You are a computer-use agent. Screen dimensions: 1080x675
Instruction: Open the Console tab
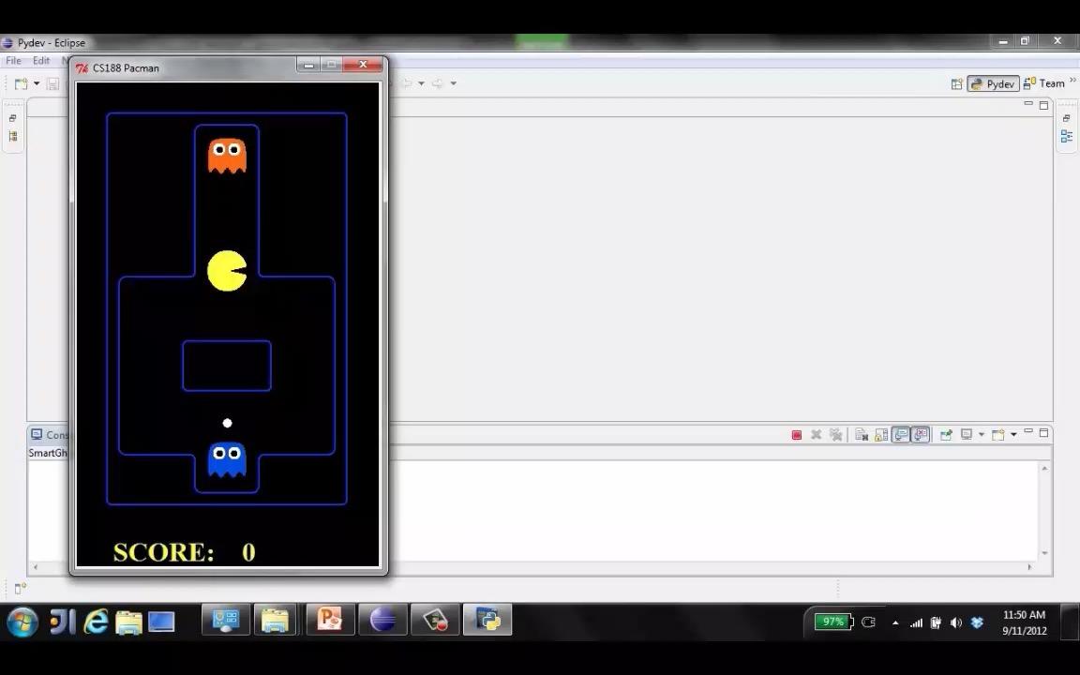click(50, 435)
